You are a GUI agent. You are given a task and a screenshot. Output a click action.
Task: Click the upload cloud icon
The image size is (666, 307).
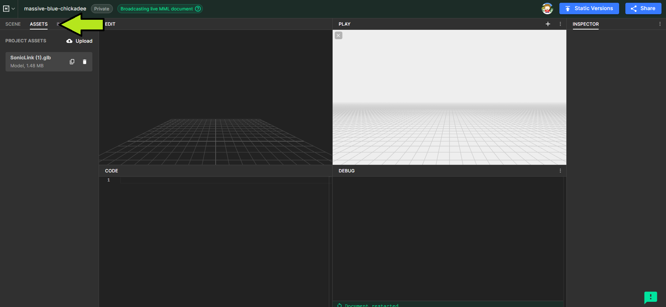[69, 41]
